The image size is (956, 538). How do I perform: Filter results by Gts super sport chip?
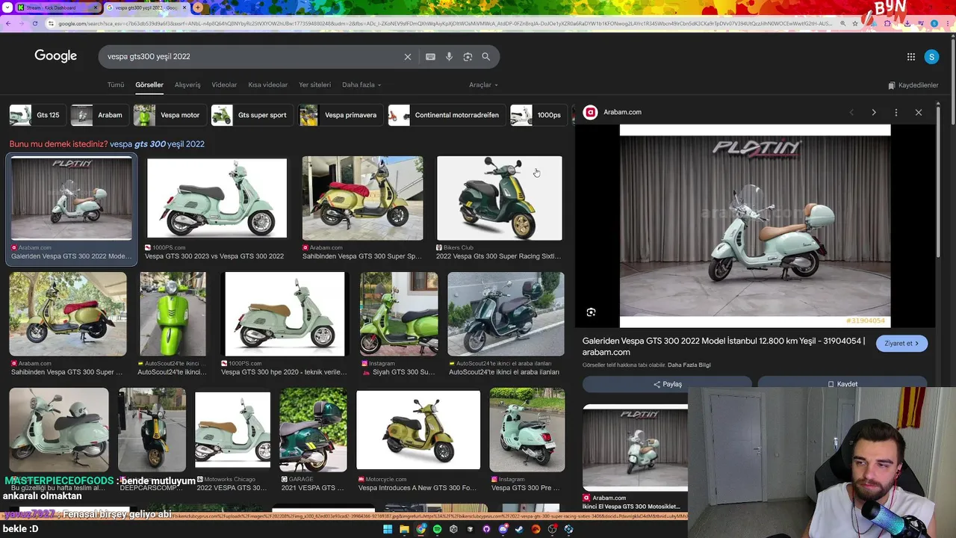[x=252, y=115]
